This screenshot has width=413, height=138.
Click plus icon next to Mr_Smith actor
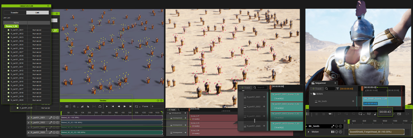point(353,101)
